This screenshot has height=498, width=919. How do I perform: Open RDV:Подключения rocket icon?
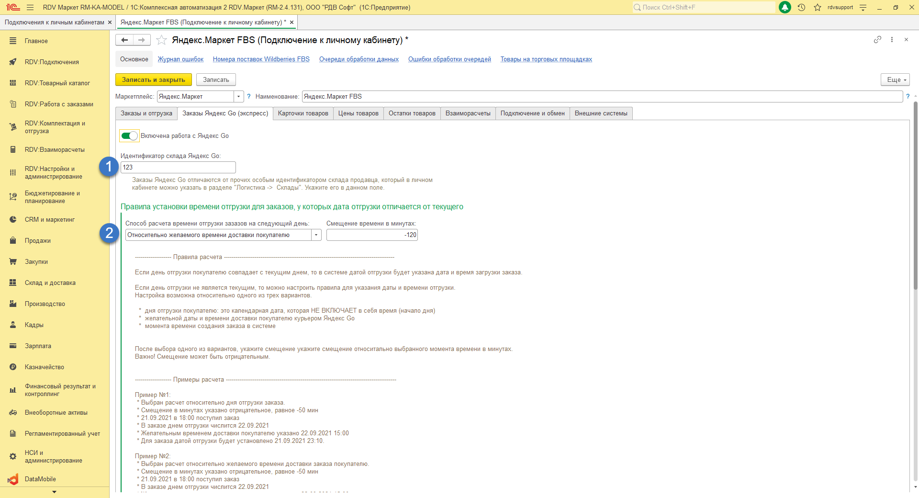13,62
